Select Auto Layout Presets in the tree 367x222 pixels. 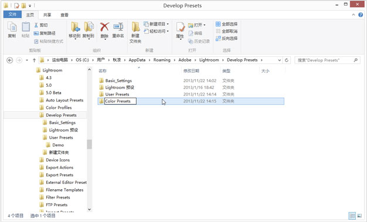click(64, 100)
